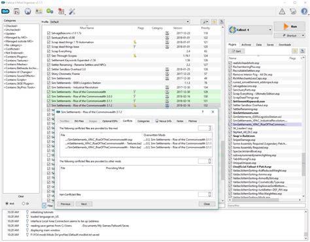Image resolution: width=310 pixels, height=242 pixels.
Task: Open the Shortcut dropdown arrow
Action: pyautogui.click(x=303, y=35)
